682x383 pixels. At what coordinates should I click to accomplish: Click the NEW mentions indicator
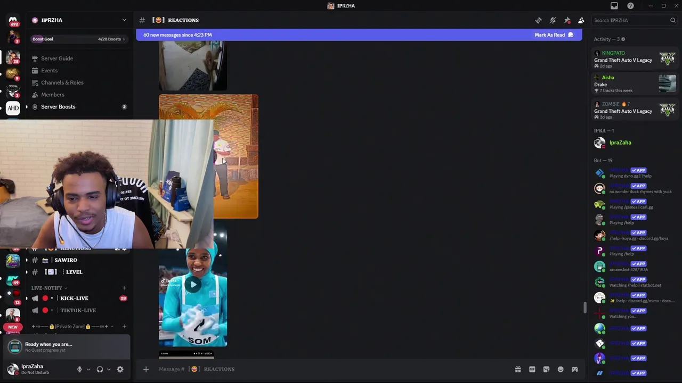pos(13,327)
